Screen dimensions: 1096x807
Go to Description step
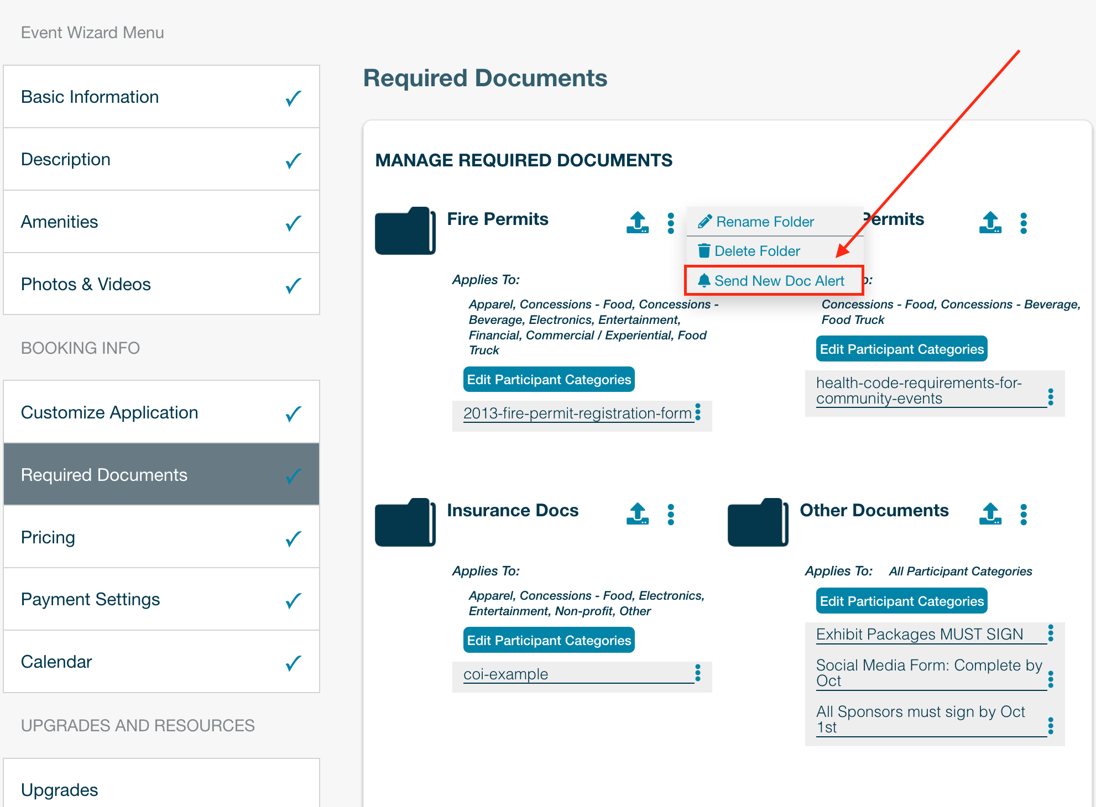click(x=161, y=159)
